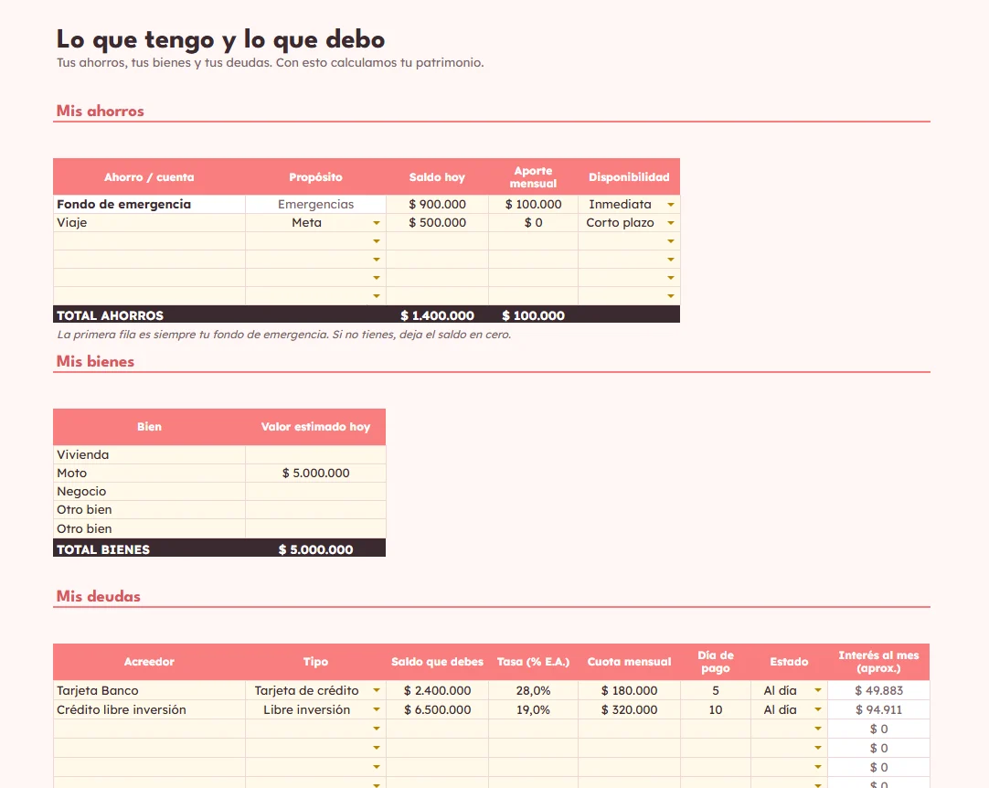Screen dimensions: 989x788
Task: Select the TOTAL AHORROS $ 1.400.000 cell
Action: [x=437, y=314]
